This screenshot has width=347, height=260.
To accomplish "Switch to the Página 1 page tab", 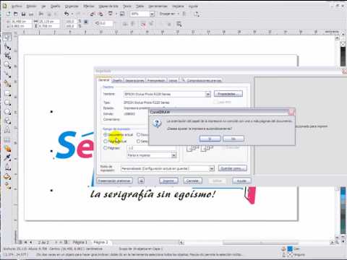I will 80,242.
